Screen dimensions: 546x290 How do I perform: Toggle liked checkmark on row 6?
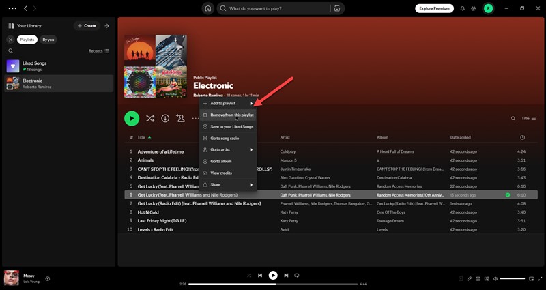(x=508, y=195)
